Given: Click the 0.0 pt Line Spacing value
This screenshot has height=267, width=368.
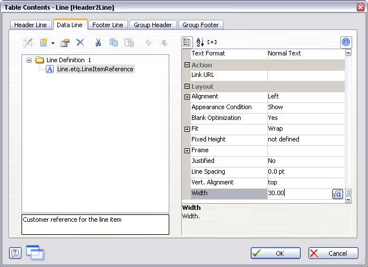Looking at the screenshot, I should (306, 172).
